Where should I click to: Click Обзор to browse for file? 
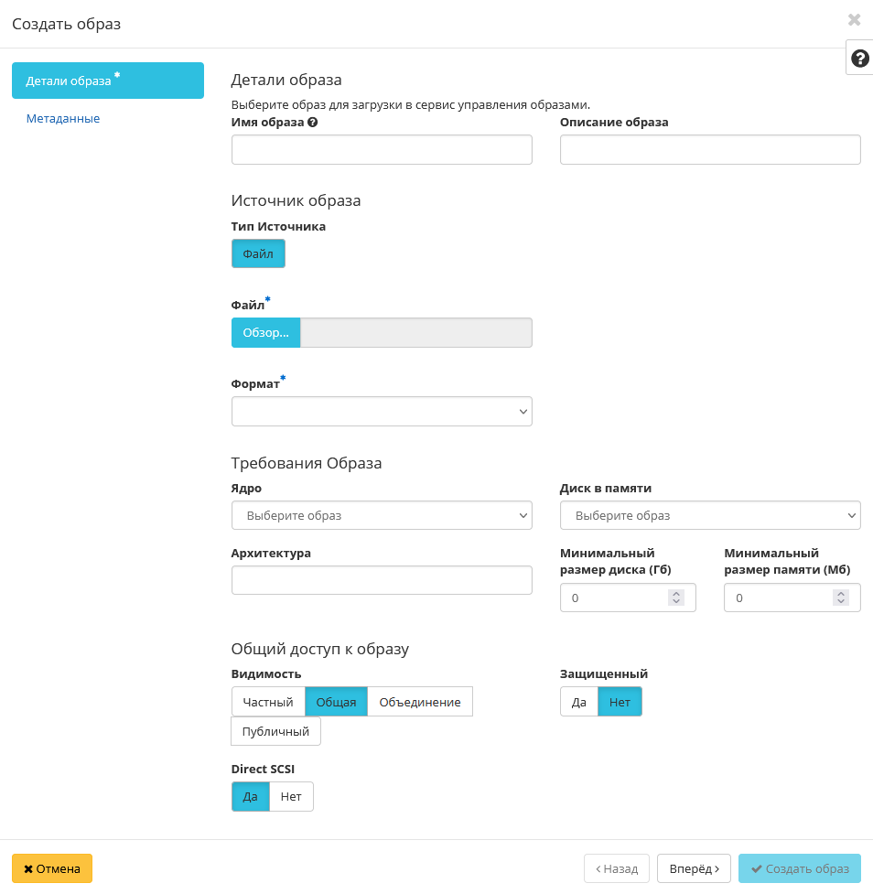(x=266, y=333)
